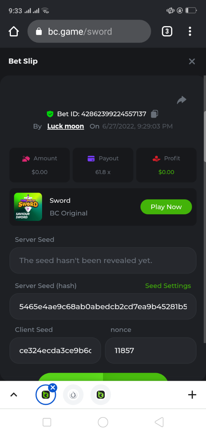Switch to the middle water drop tab
This screenshot has width=206, height=436.
[73, 395]
